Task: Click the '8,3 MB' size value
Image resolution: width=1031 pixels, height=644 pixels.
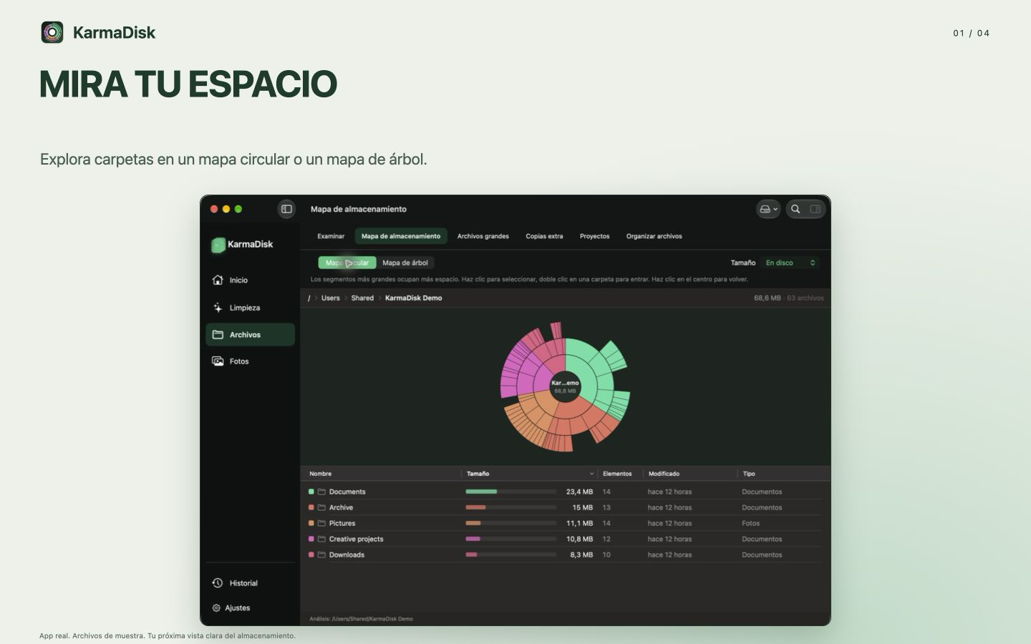Action: click(581, 555)
